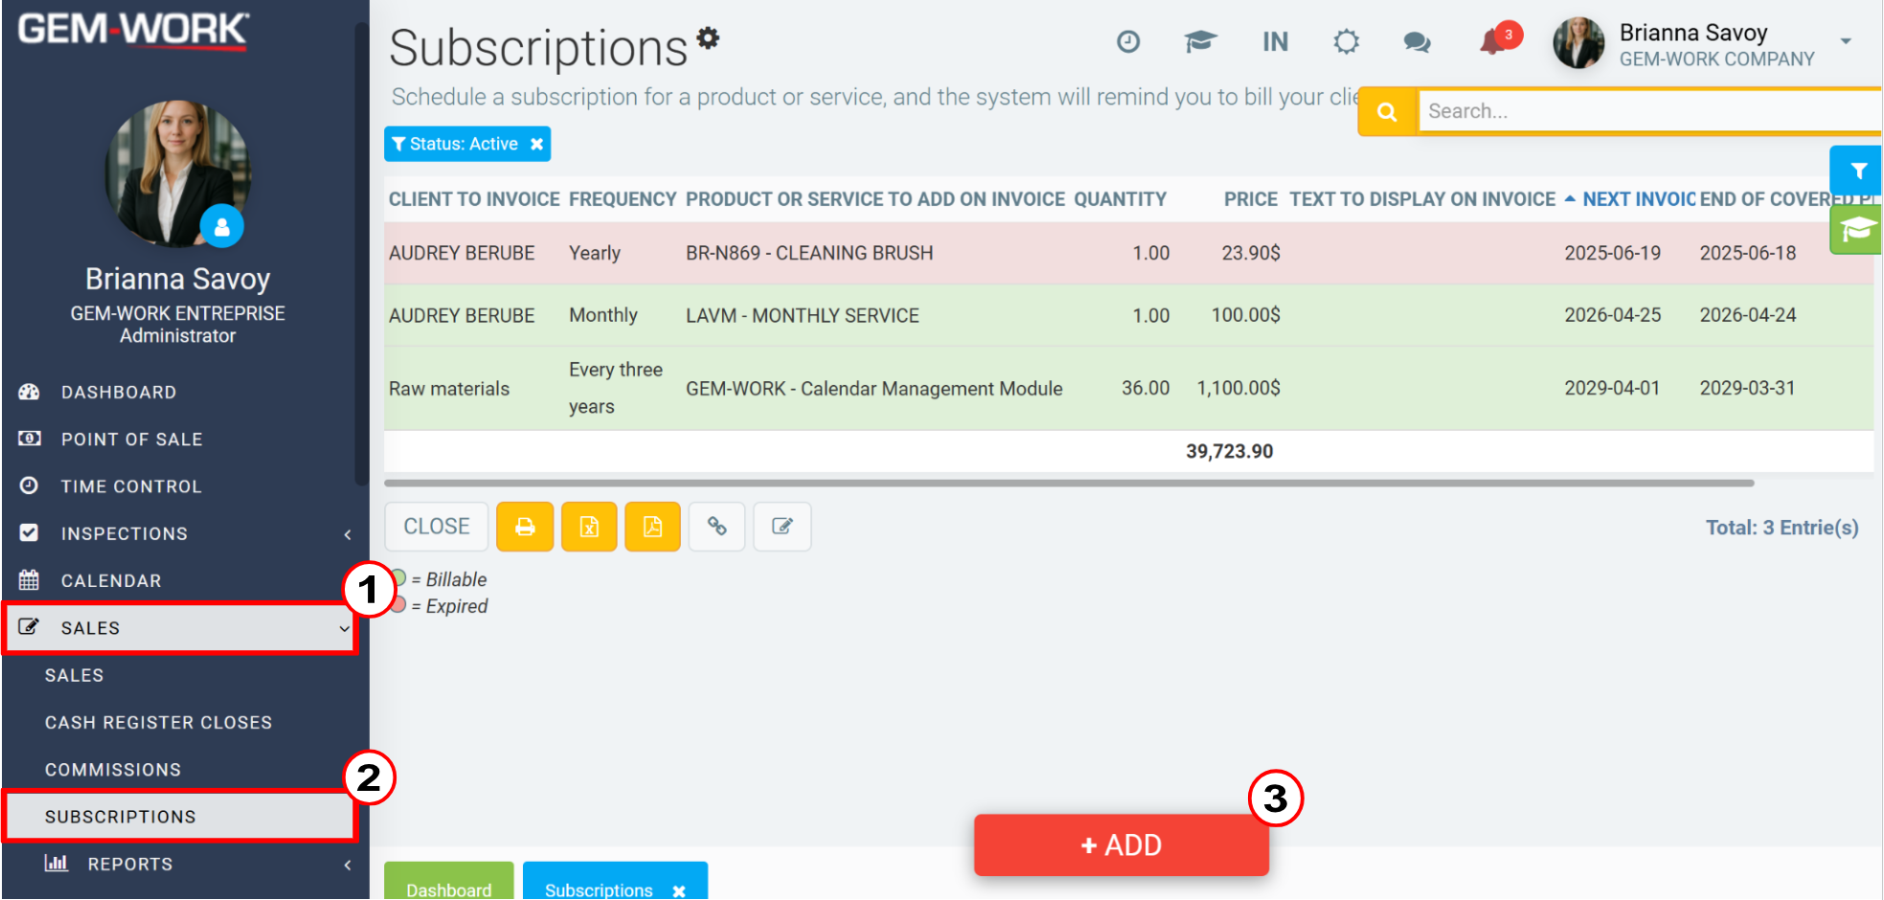Image resolution: width=1884 pixels, height=900 pixels.
Task: Open the chat messages icon
Action: [x=1417, y=42]
